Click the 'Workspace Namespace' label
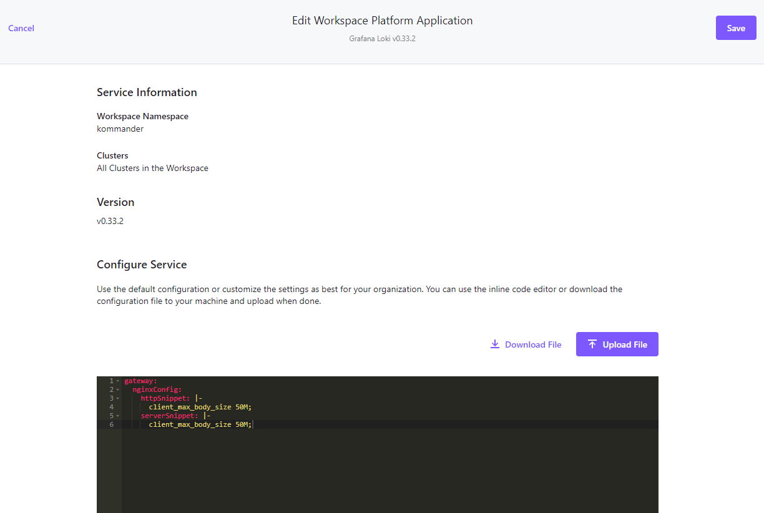The height and width of the screenshot is (513, 764). click(142, 116)
